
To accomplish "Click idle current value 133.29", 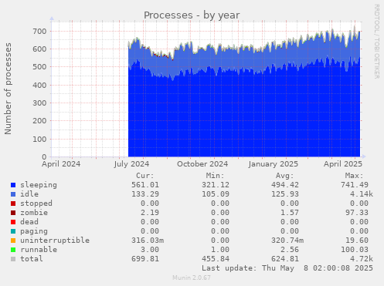I will tap(145, 194).
